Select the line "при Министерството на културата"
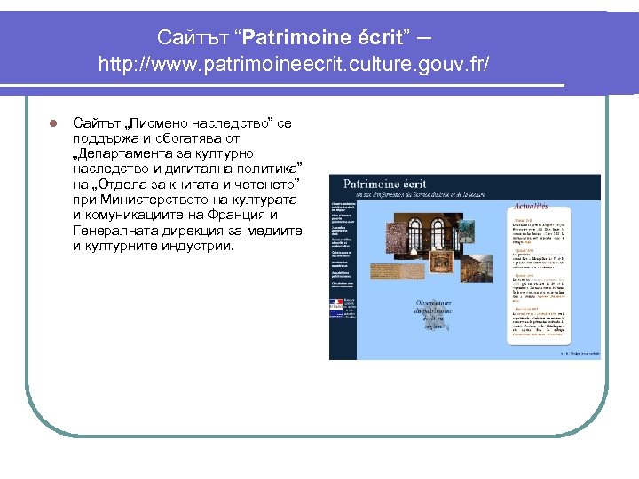Viewport: 639px width, 479px height. [185, 200]
